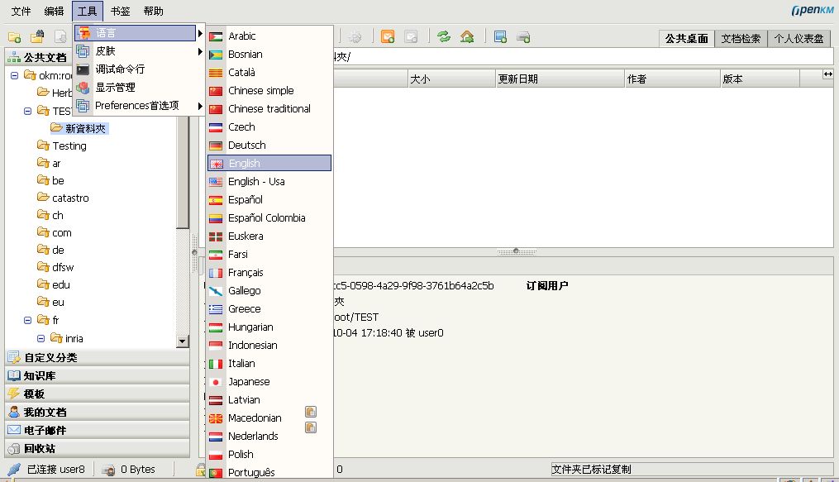This screenshot has height=482, width=839.
Task: Select Deutsch as interface language
Action: click(x=269, y=145)
